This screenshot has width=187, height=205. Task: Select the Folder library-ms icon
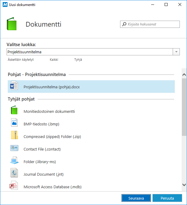pos(14,161)
